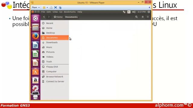Open the keyboard layout indicator

coord(129,12)
